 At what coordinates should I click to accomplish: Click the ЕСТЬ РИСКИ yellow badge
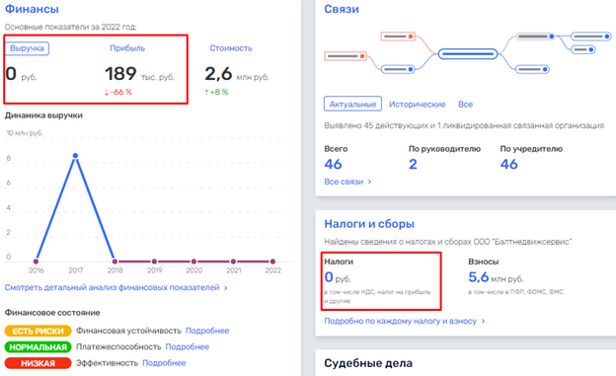pyautogui.click(x=38, y=331)
